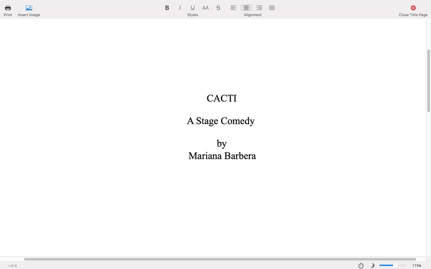Click the 'i of iii' page indicator
The width and height of the screenshot is (431, 269).
[12, 265]
